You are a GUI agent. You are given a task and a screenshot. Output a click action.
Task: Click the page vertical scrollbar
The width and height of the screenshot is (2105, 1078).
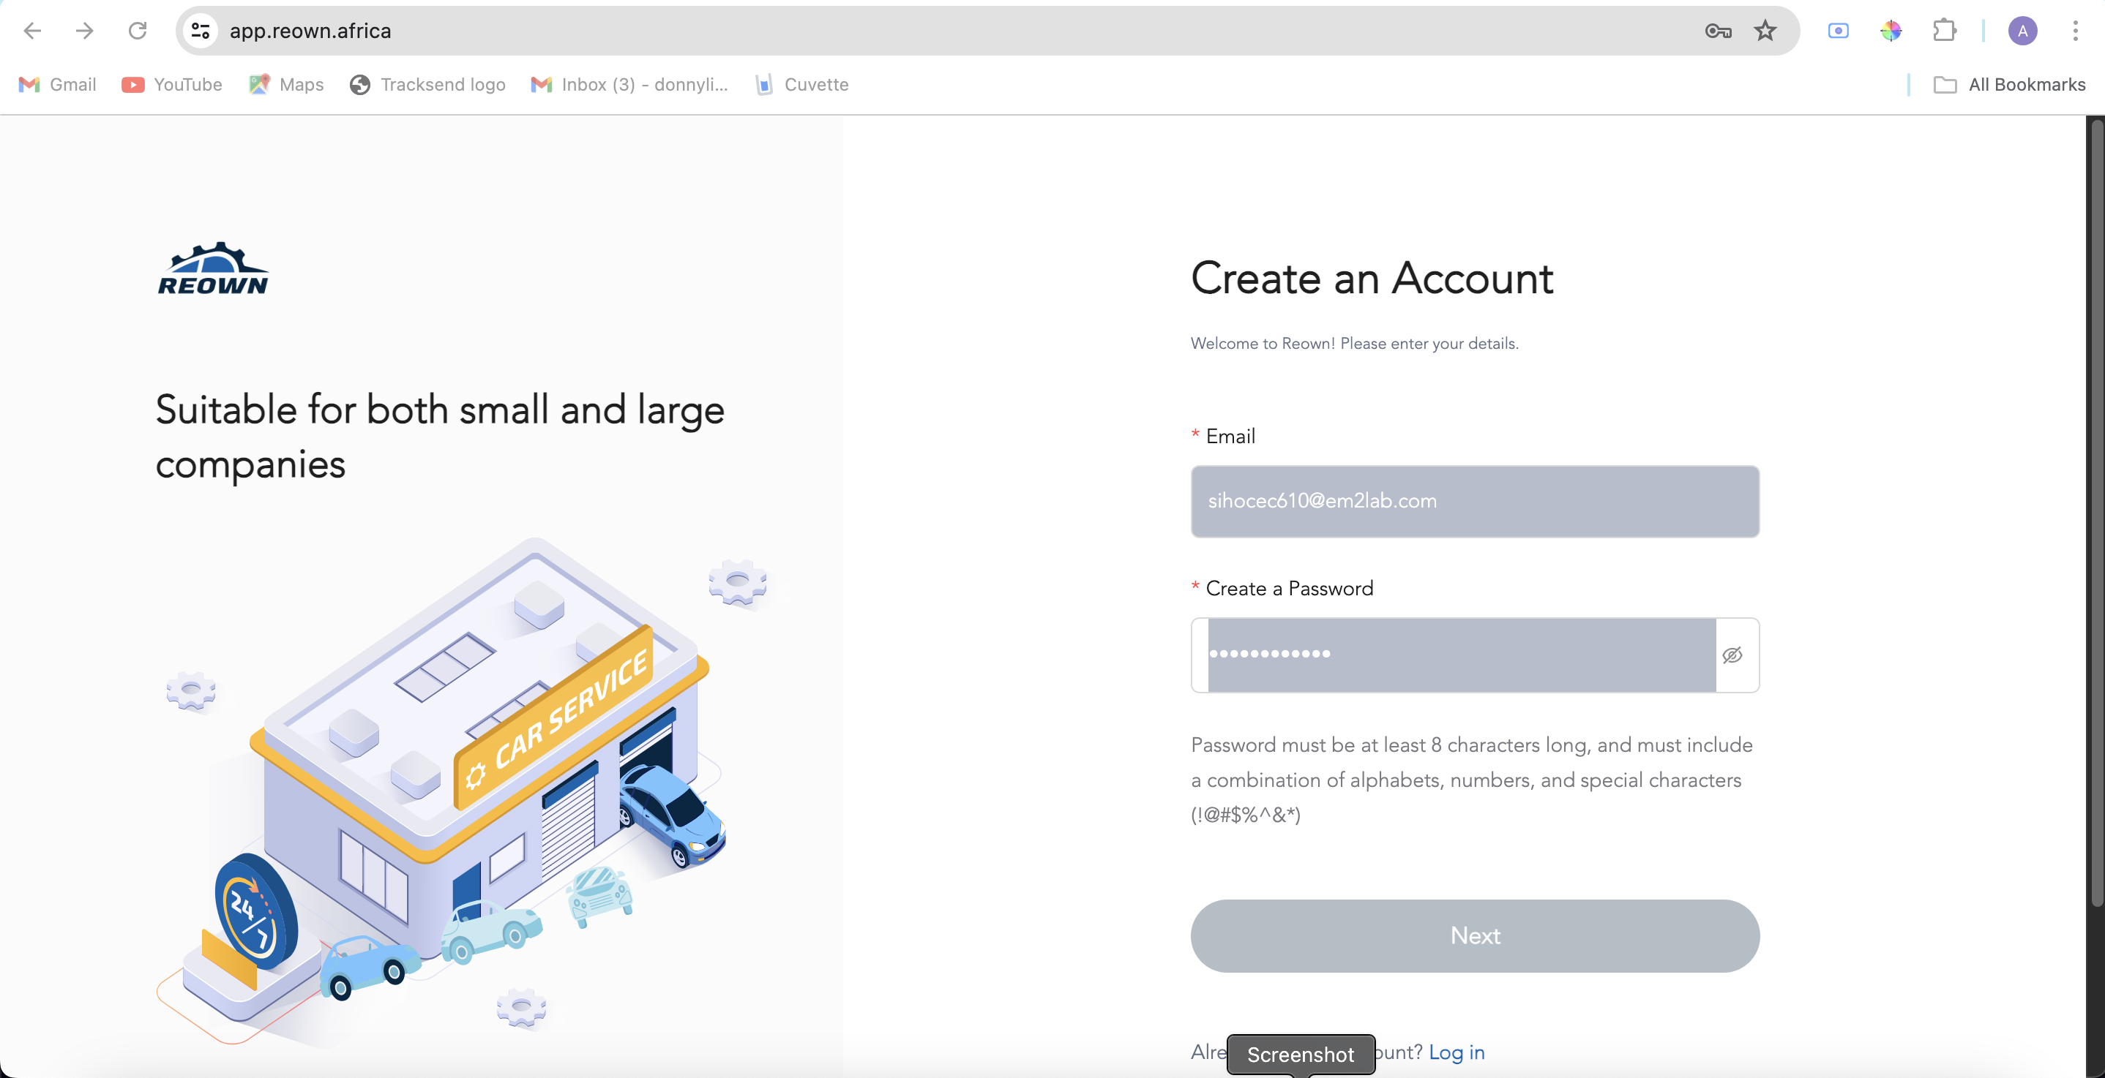coord(2096,515)
